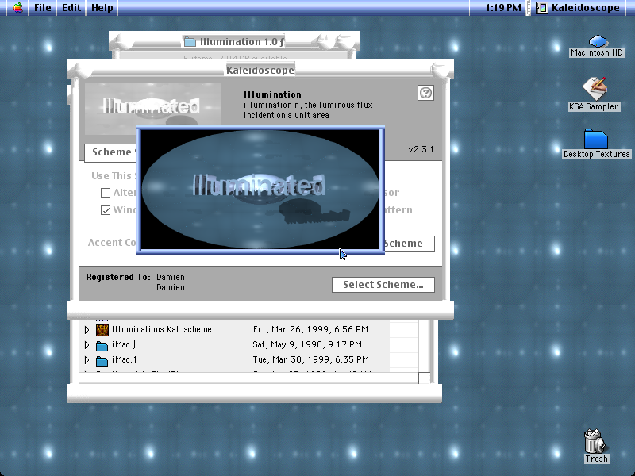635x476 pixels.
Task: Select the iMac.1 folder icon
Action: tap(102, 360)
